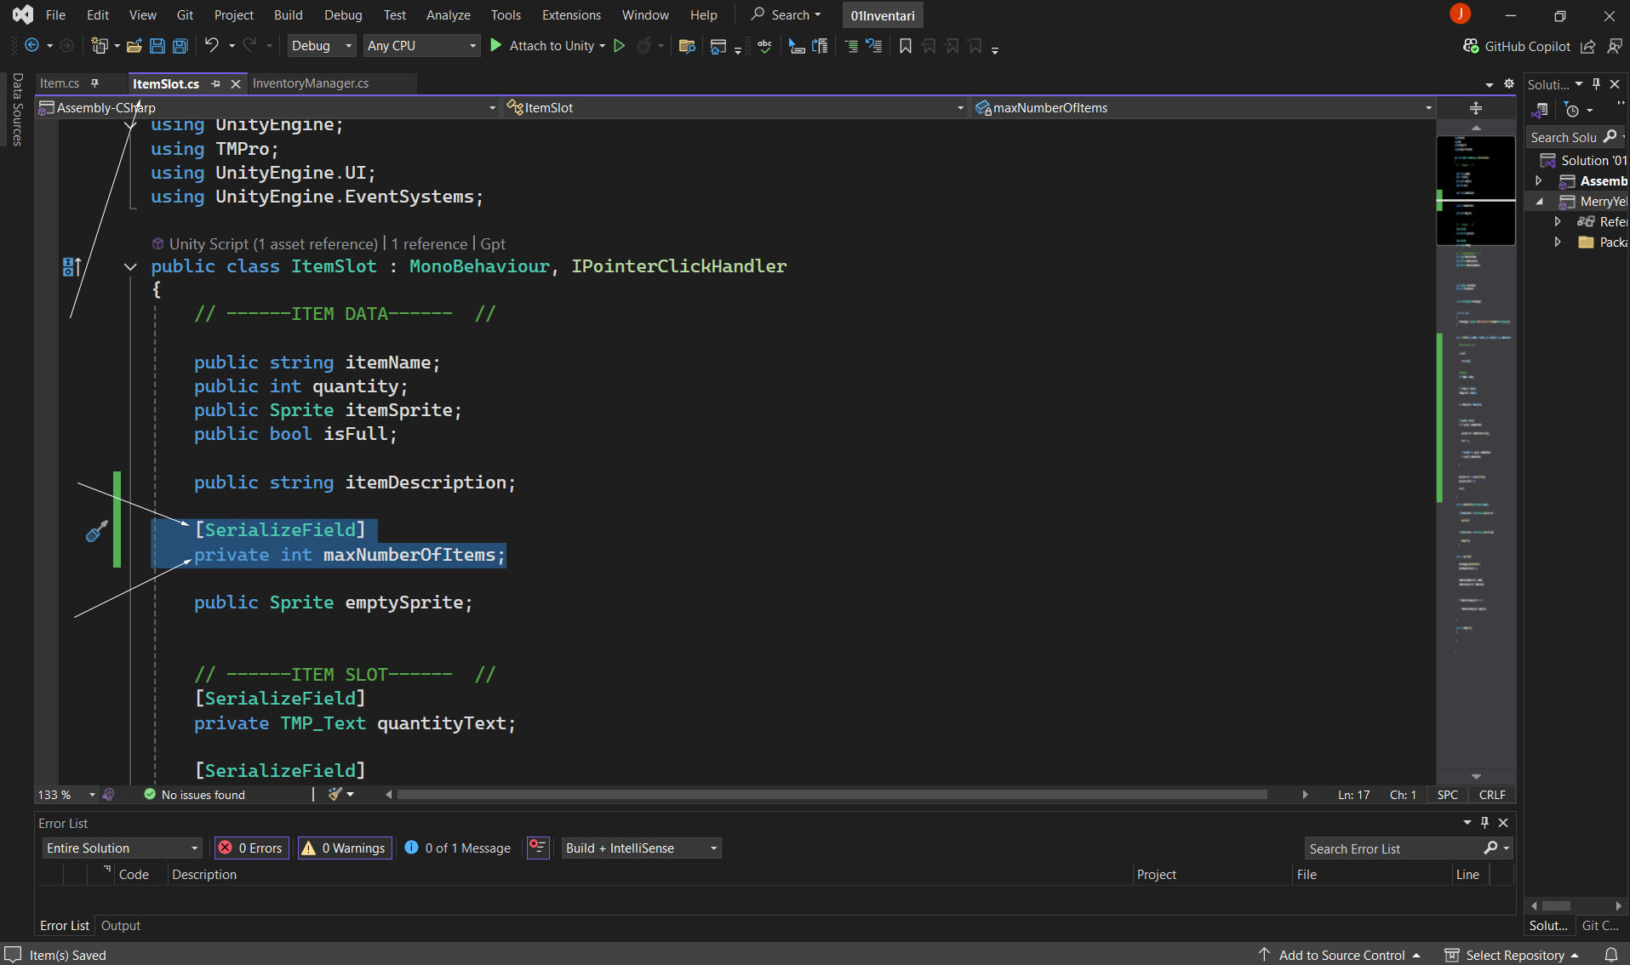This screenshot has height=965, width=1630.
Task: Open the Extensions menu
Action: point(571,15)
